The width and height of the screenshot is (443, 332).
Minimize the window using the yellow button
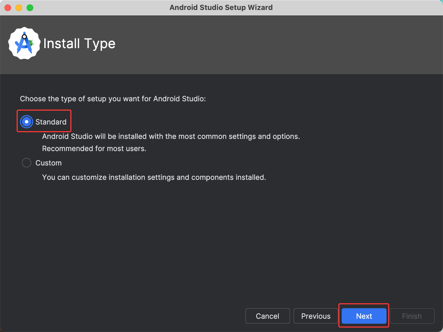pos(19,8)
